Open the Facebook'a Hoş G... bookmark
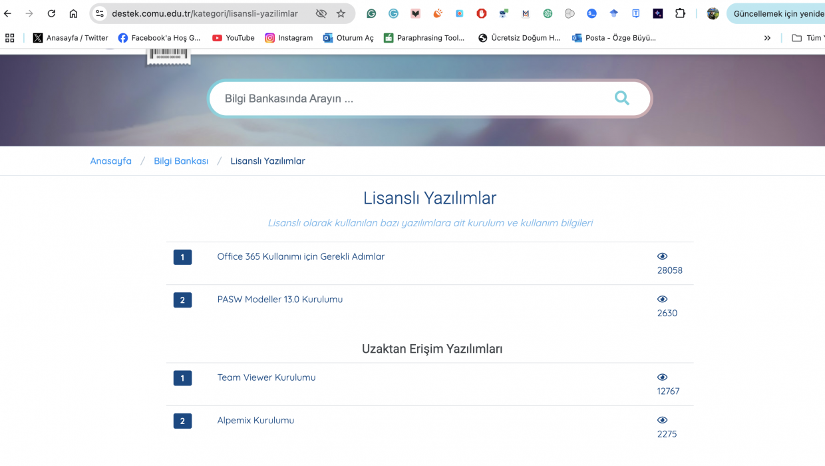The image size is (825, 466). [x=159, y=38]
